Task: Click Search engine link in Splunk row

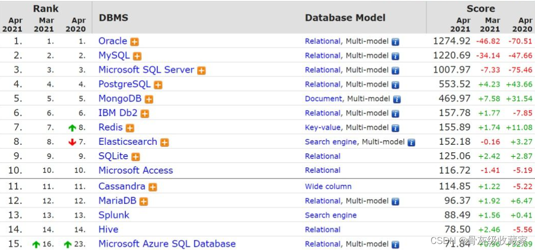Action: [x=330, y=215]
